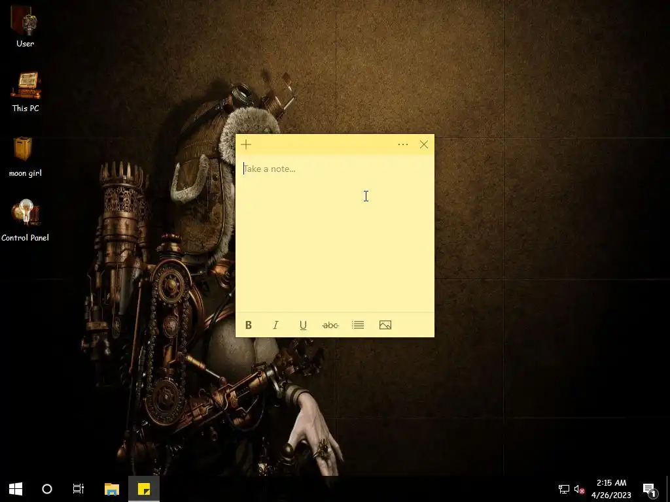
Task: Select the Control Panel desktop icon
Action: 26,221
